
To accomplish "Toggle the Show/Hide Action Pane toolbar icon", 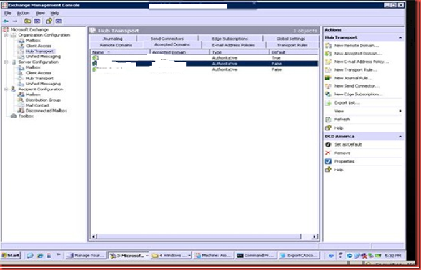I will coord(59,21).
